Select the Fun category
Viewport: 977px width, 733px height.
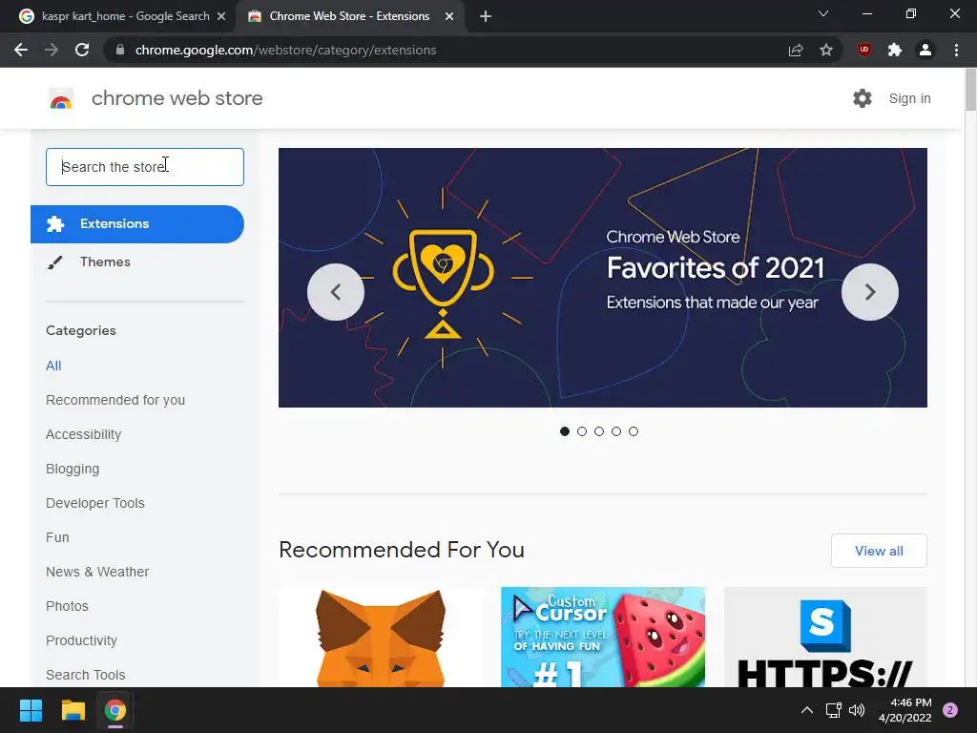[x=57, y=537]
